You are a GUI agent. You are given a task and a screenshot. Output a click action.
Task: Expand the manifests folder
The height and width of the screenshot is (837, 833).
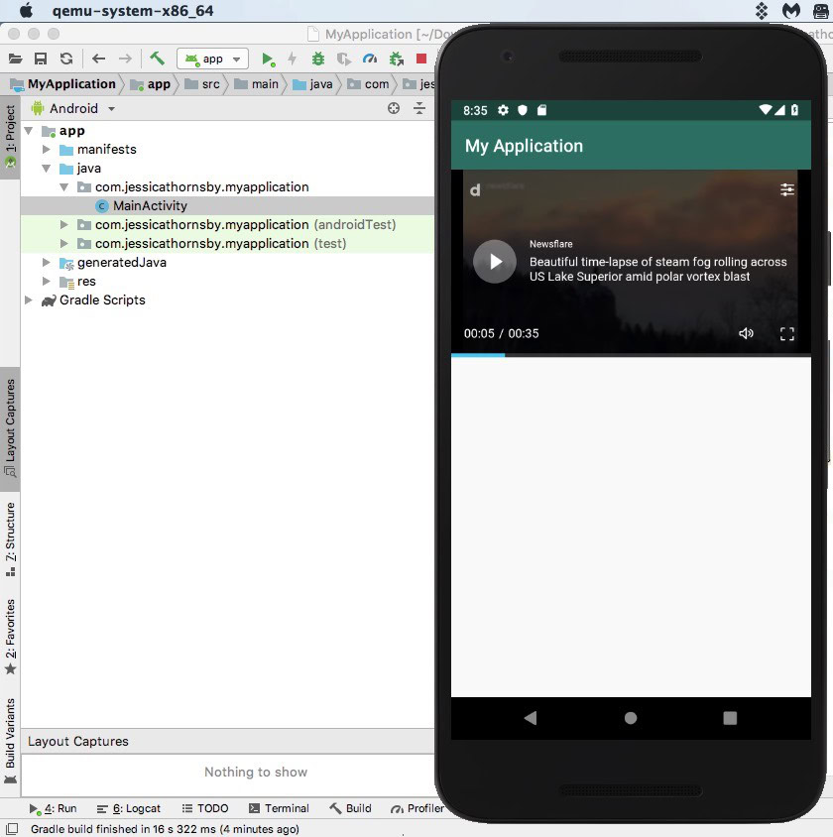pos(47,150)
